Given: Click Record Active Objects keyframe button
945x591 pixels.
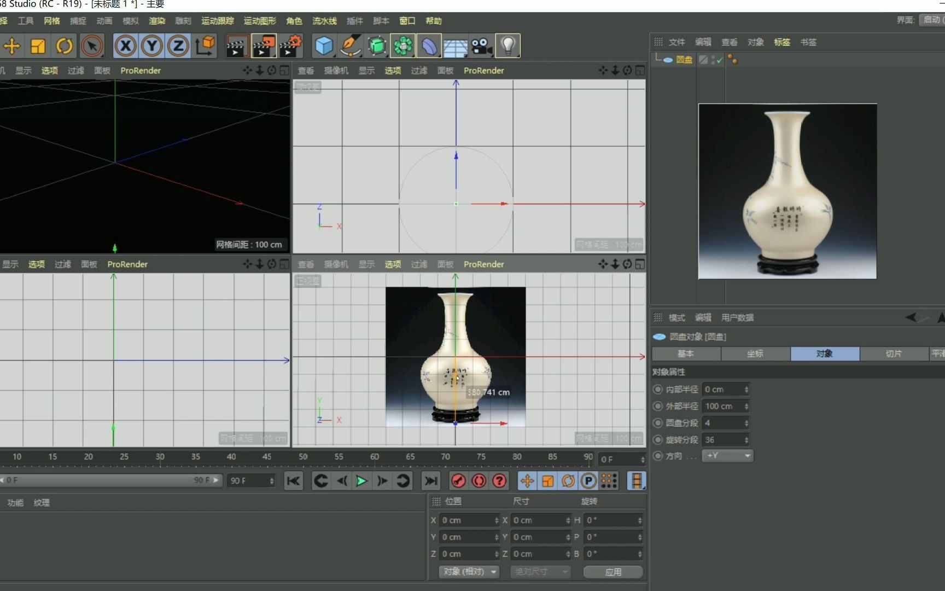Looking at the screenshot, I should coord(458,481).
